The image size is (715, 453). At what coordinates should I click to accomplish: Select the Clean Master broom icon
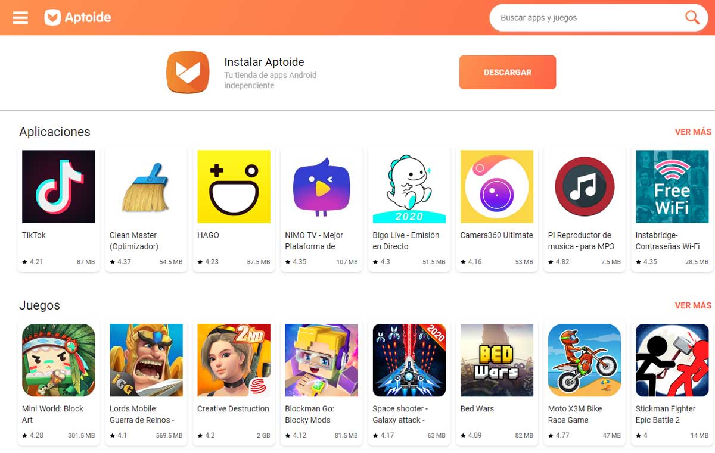tap(146, 186)
